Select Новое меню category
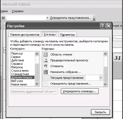The image size is (123, 119). [x=23, y=84]
